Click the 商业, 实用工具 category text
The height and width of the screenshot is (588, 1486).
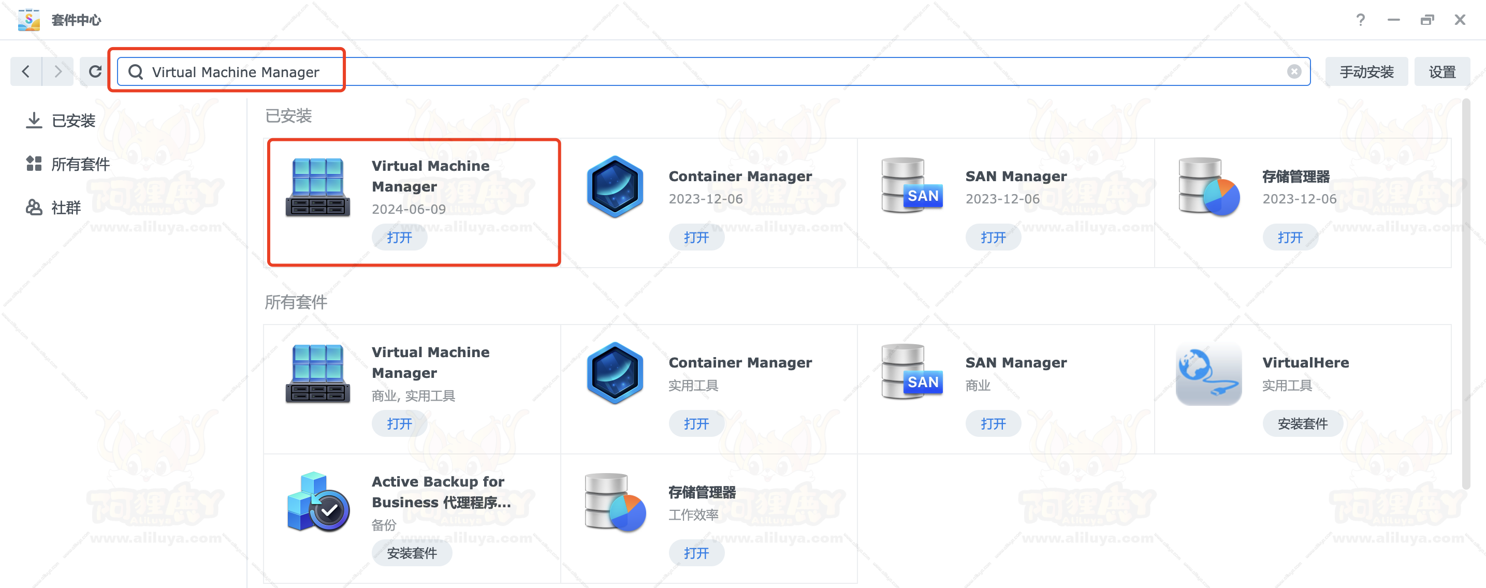413,395
